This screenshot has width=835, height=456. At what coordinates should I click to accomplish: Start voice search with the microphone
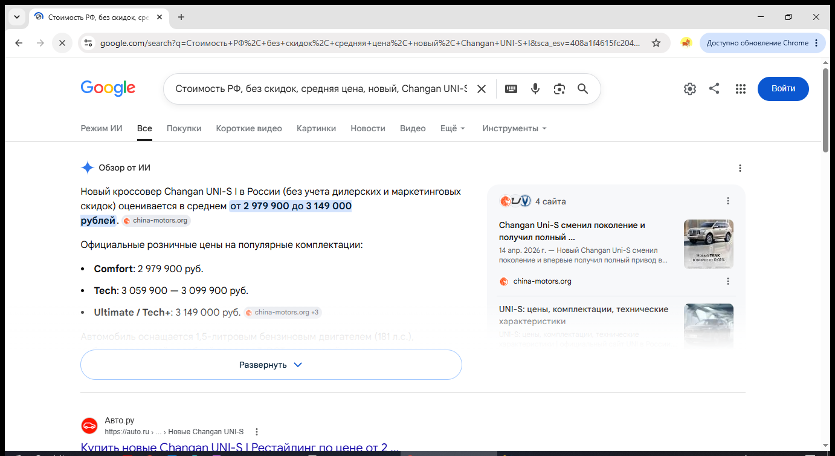click(x=535, y=89)
